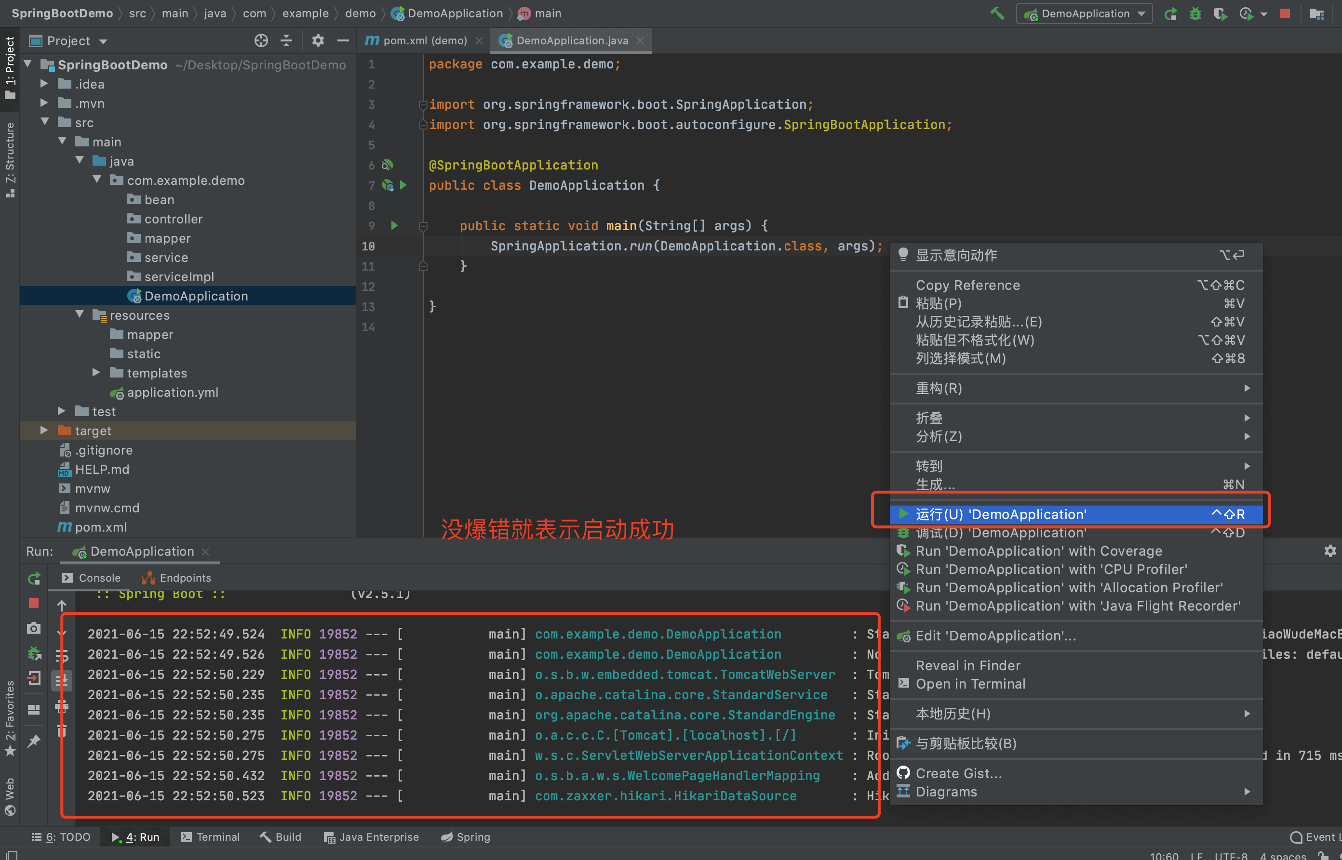Screen dimensions: 1342x860
Task: Hide the Project panel with minus icon
Action: pos(343,40)
